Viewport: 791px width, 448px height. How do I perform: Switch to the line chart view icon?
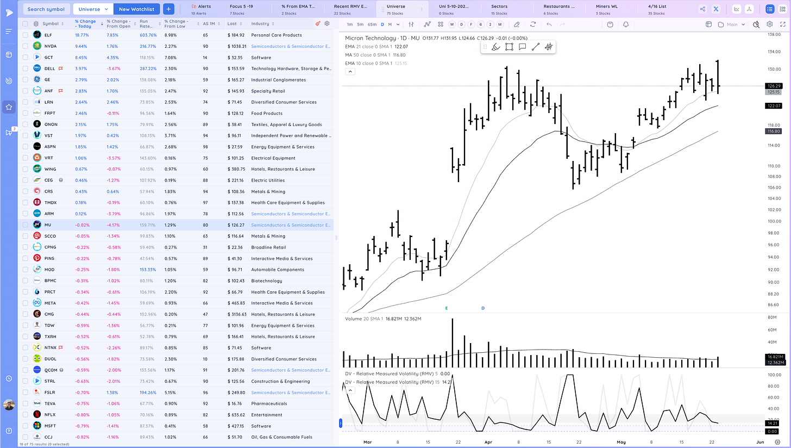[736, 9]
